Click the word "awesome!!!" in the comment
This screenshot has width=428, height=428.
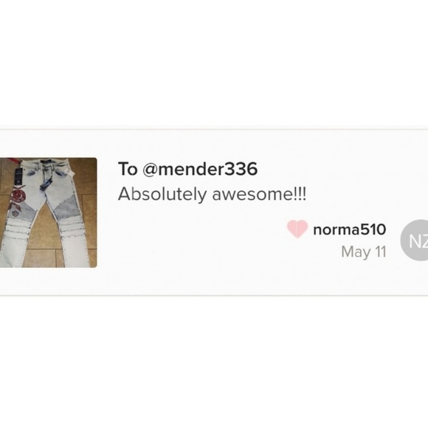(259, 195)
